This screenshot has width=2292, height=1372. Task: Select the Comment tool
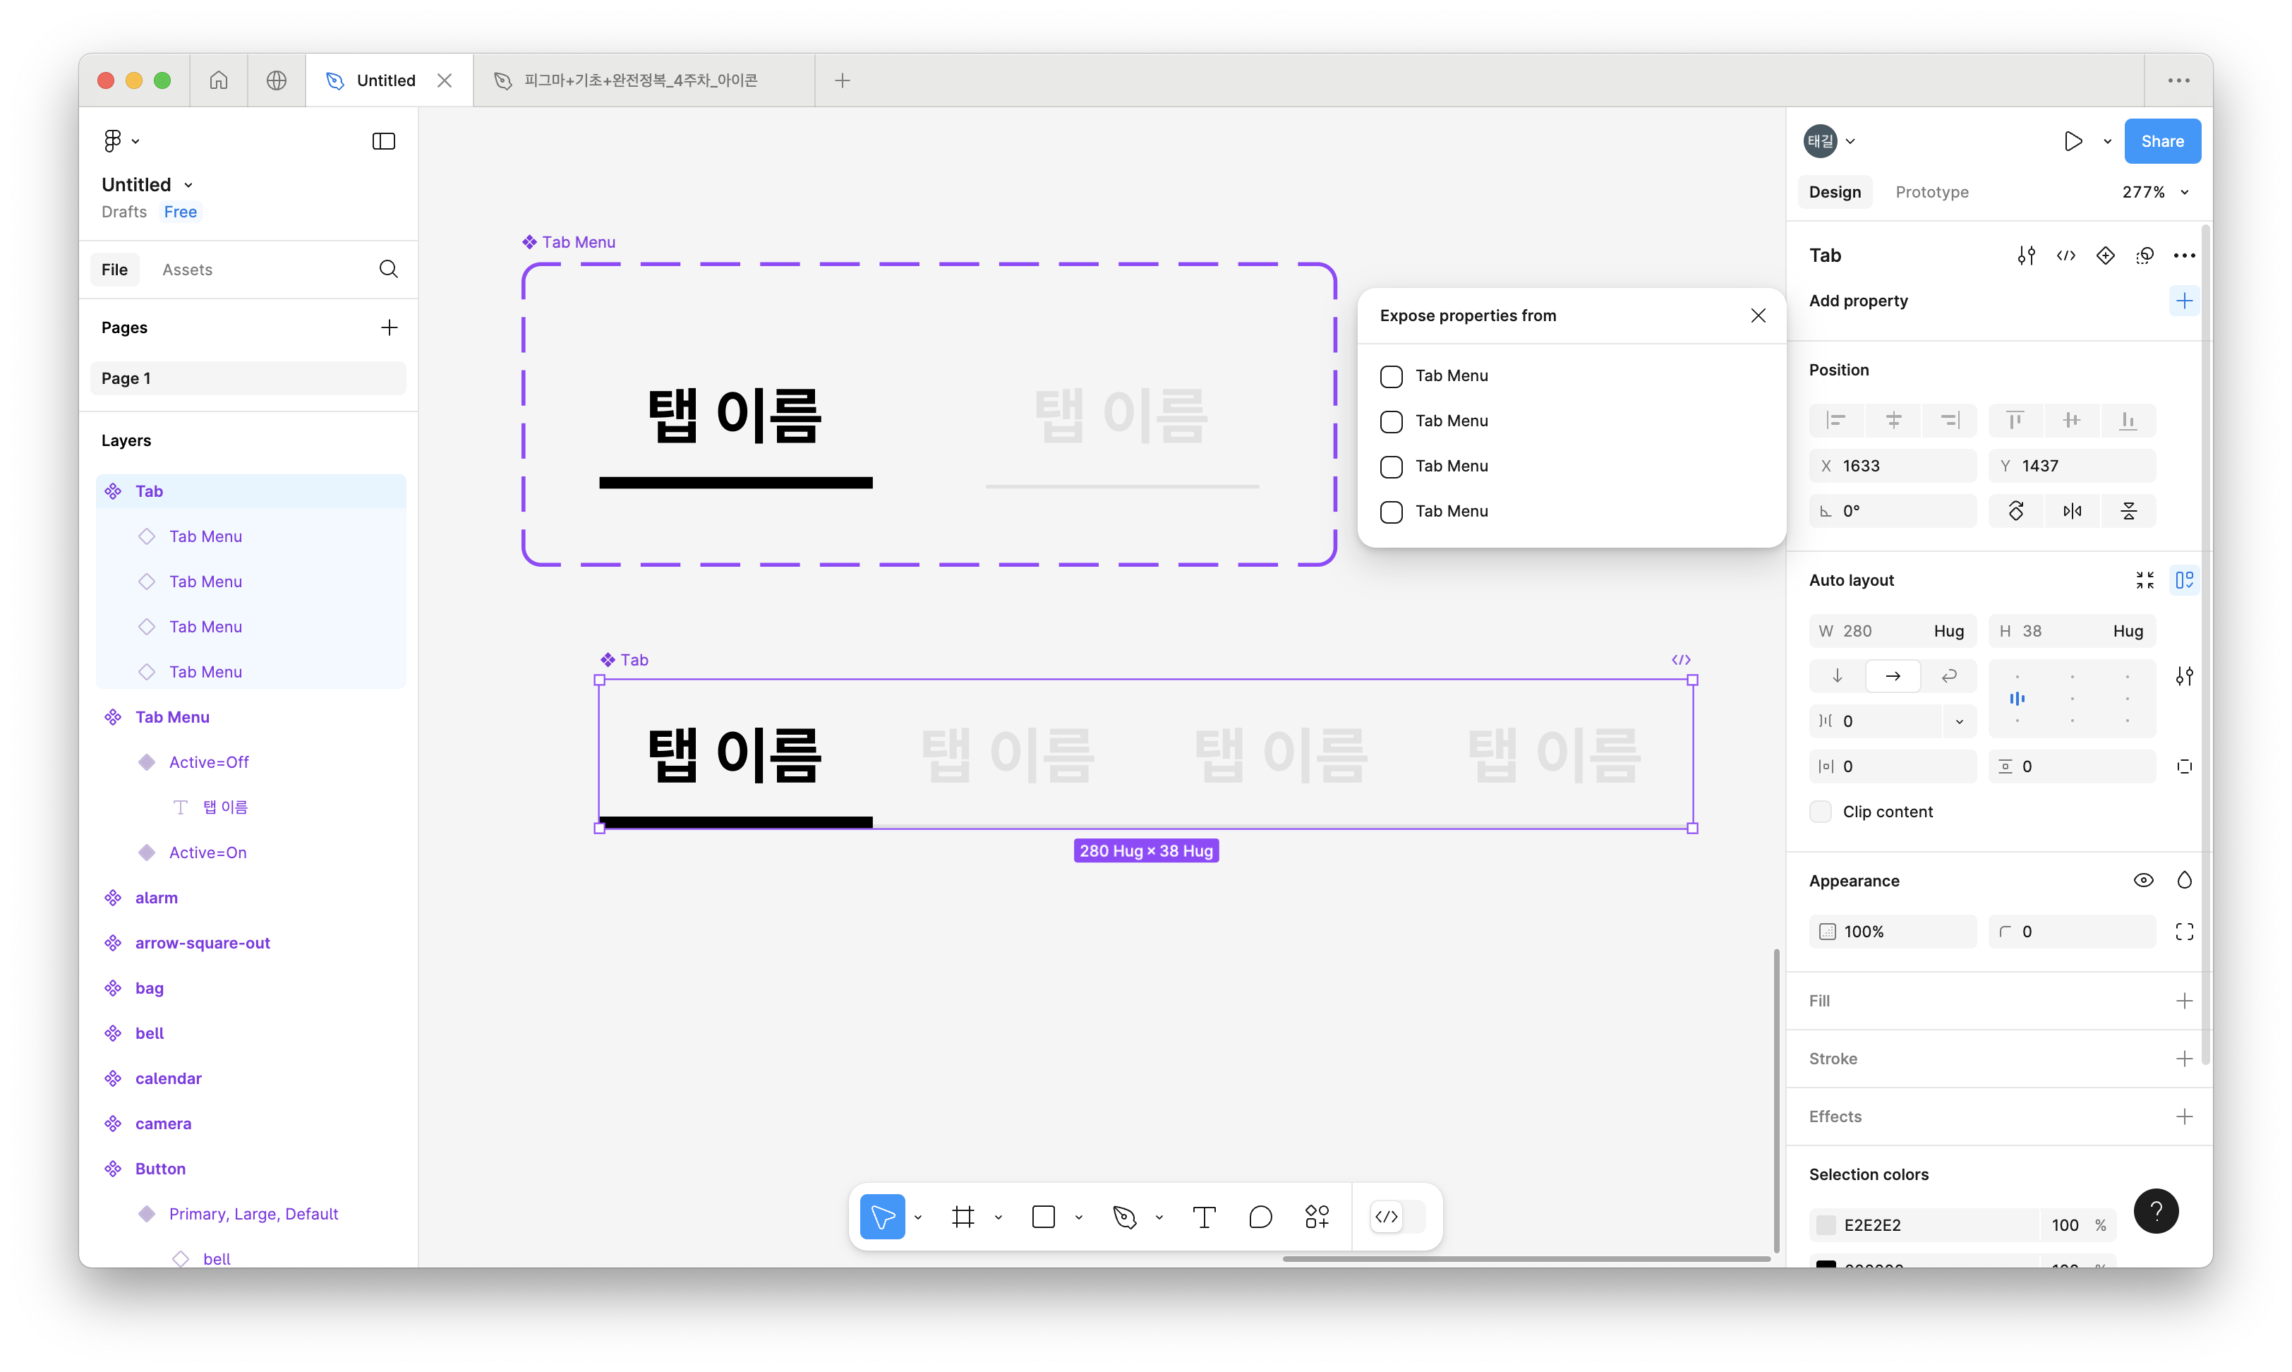coord(1260,1217)
